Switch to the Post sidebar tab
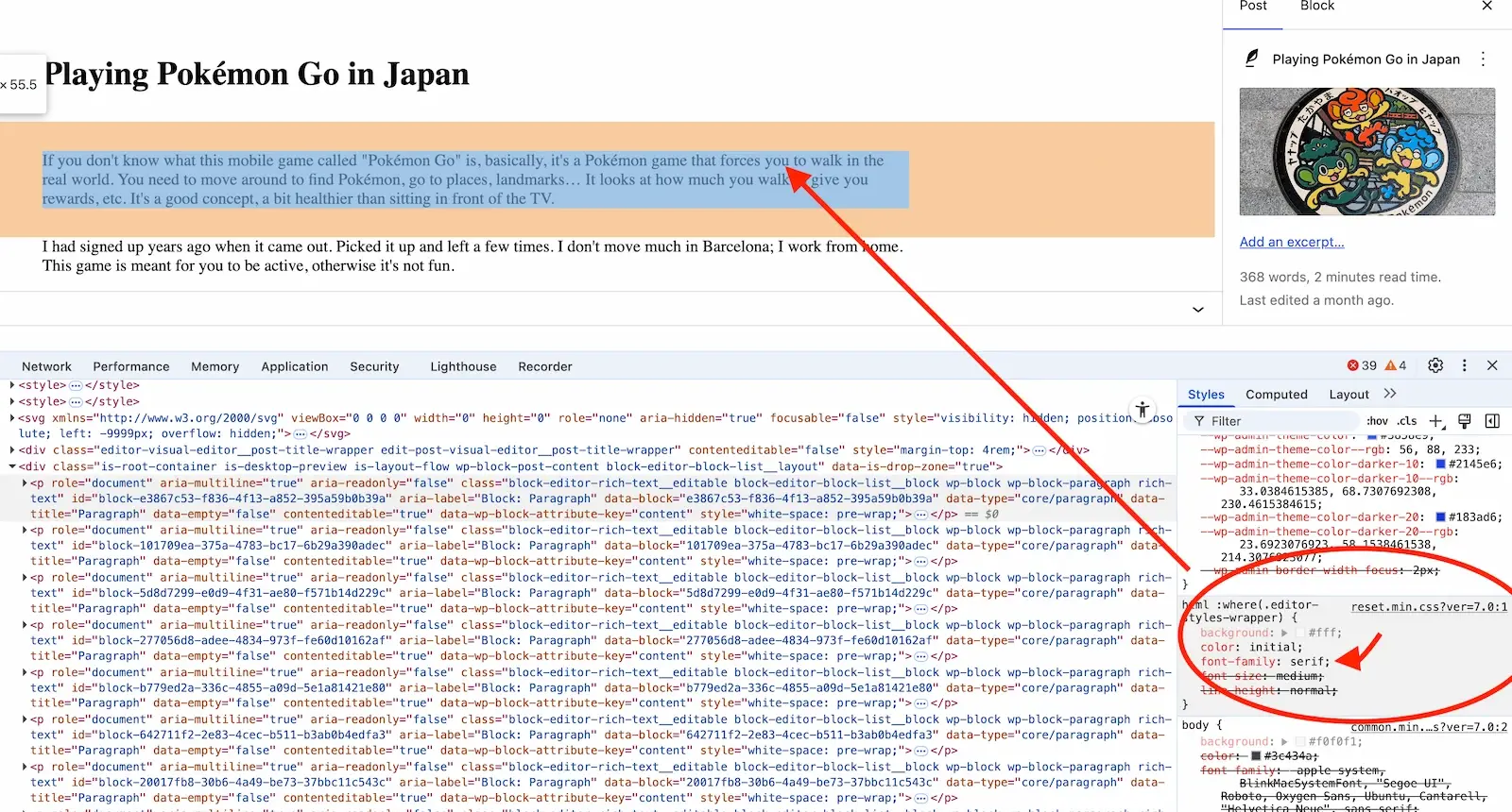The width and height of the screenshot is (1512, 812). (x=1253, y=7)
